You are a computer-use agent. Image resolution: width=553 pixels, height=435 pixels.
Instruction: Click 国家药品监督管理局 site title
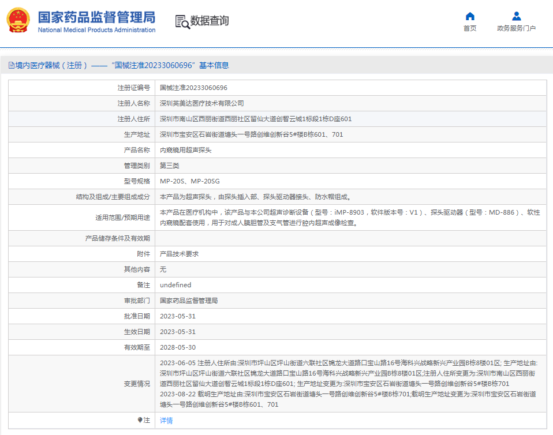coord(96,17)
